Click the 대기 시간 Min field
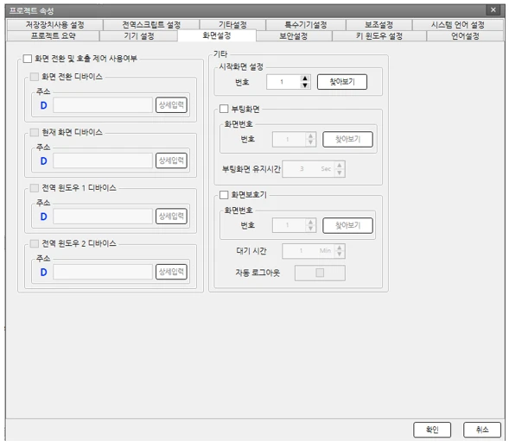This screenshot has height=446, width=509. 309,251
